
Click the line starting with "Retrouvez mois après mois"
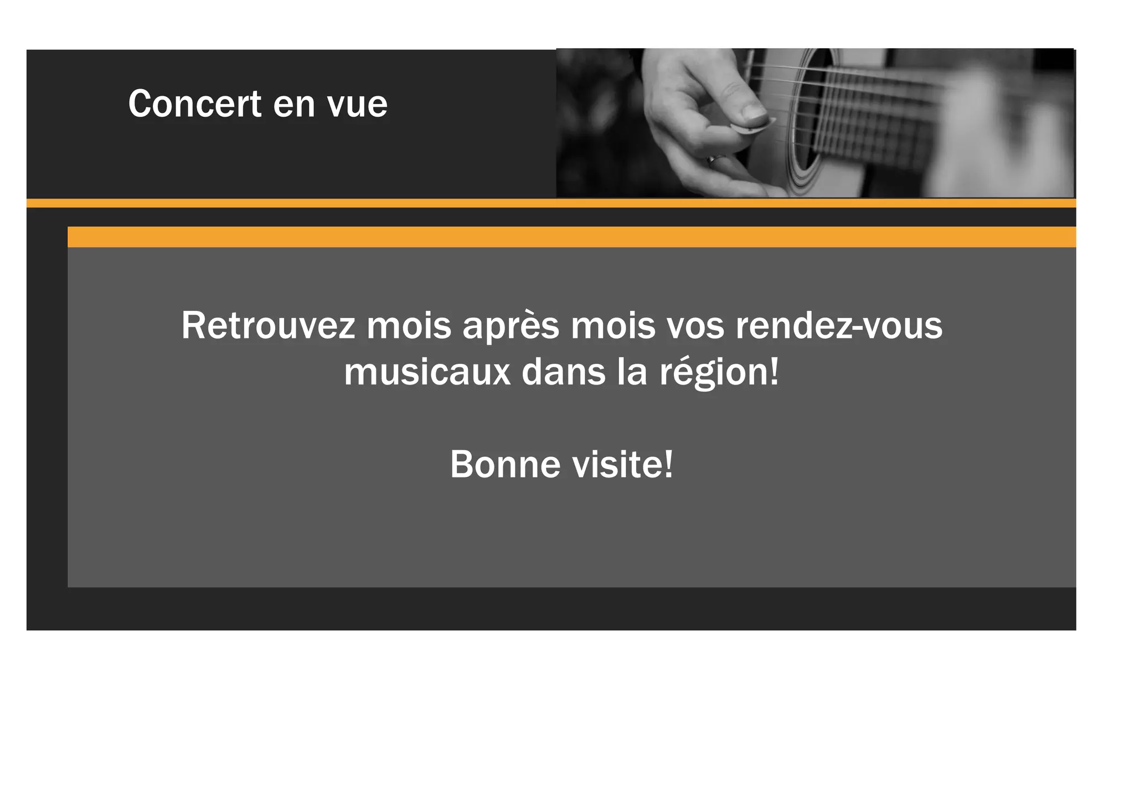tap(561, 326)
